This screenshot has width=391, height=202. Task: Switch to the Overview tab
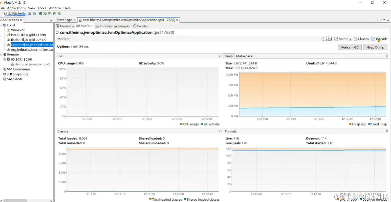(65, 26)
